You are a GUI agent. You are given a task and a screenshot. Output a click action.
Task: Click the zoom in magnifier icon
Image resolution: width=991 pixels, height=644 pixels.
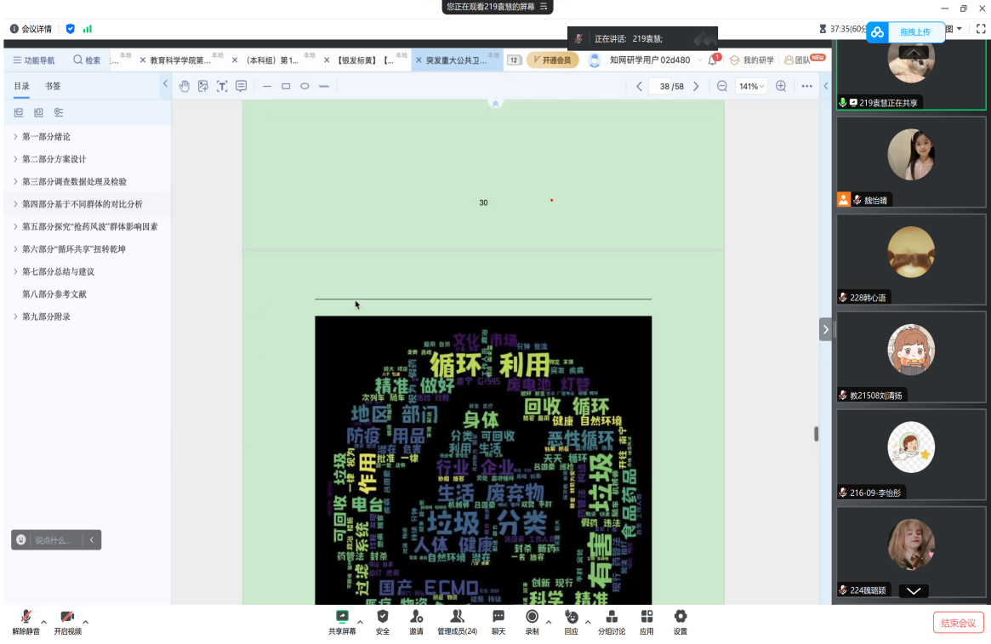[x=781, y=86]
